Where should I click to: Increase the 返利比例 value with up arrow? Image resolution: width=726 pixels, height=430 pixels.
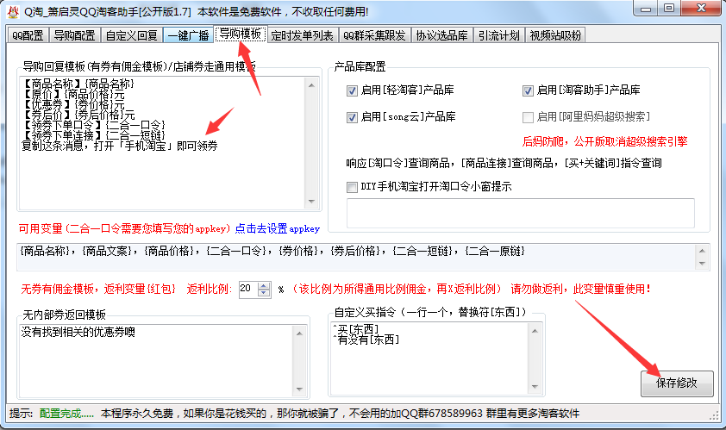(x=266, y=284)
